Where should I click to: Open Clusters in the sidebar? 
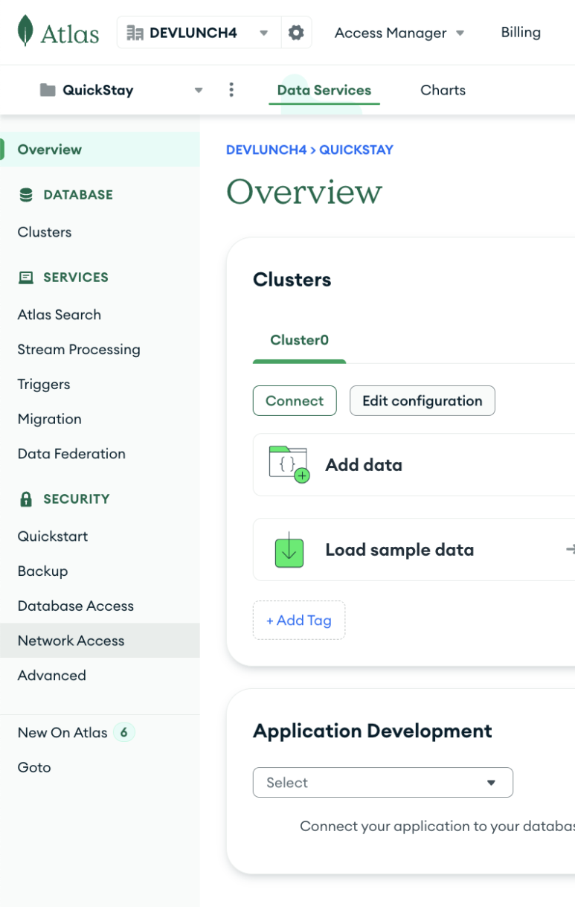click(x=100, y=232)
